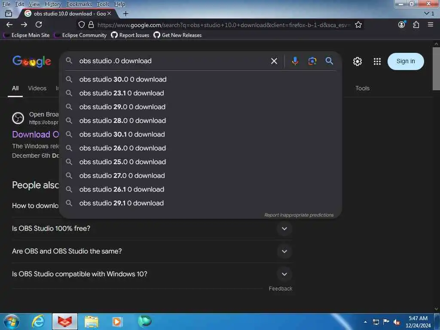Choose suggestion obs studio 27.0 0 download
The height and width of the screenshot is (330, 440).
(200, 176)
